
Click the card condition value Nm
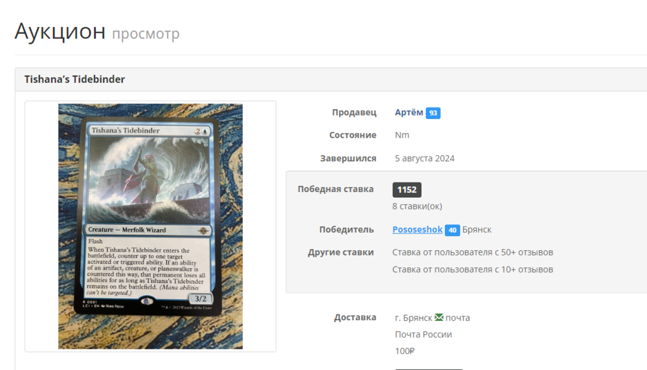coord(402,135)
